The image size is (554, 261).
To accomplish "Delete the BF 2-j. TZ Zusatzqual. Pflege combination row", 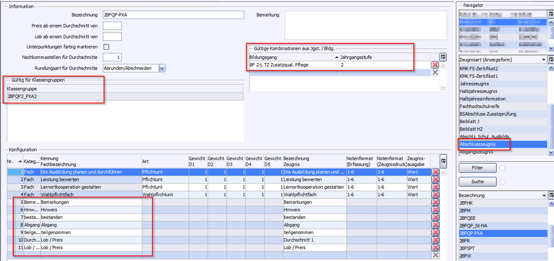I will click(x=435, y=65).
